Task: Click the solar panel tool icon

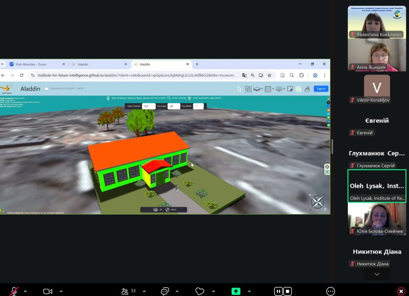Action: [x=279, y=89]
